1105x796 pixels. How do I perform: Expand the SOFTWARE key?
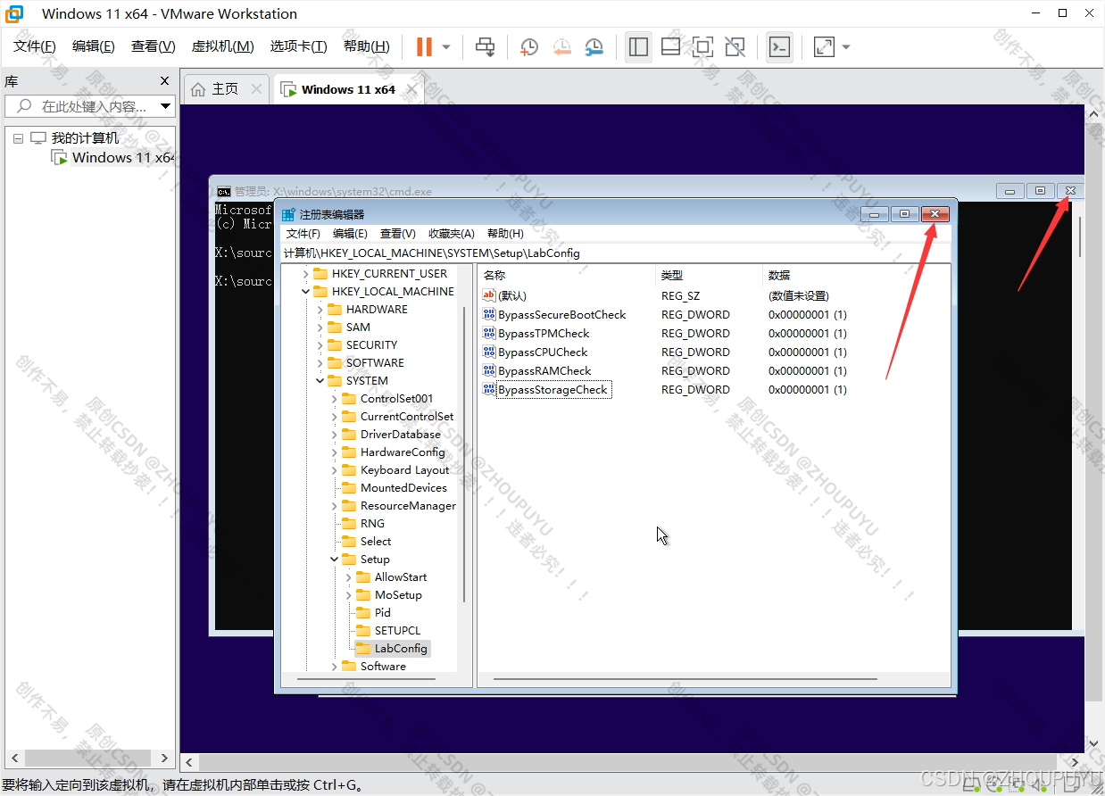pyautogui.click(x=320, y=363)
